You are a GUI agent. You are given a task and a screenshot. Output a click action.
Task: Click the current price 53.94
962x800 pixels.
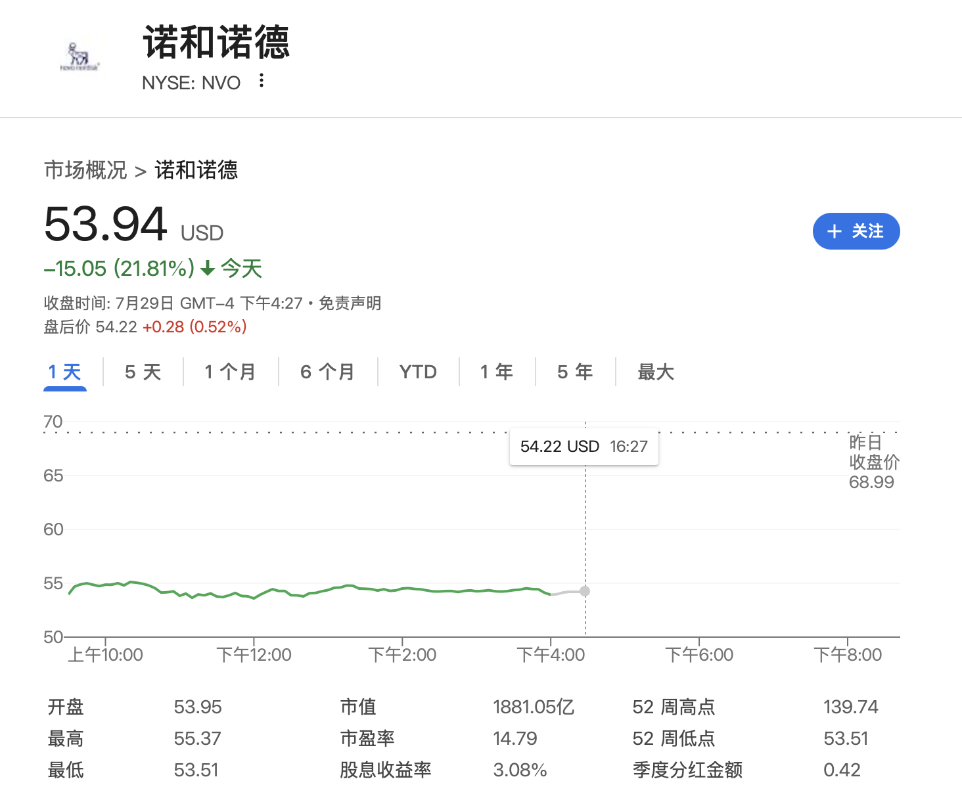105,224
